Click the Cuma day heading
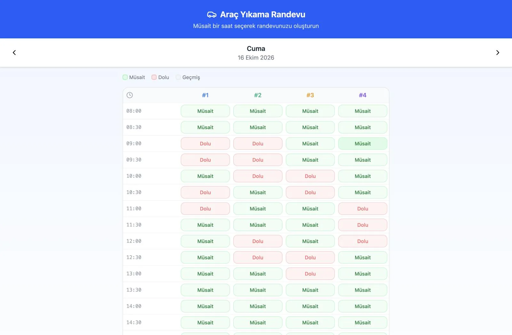512x335 pixels. point(256,49)
